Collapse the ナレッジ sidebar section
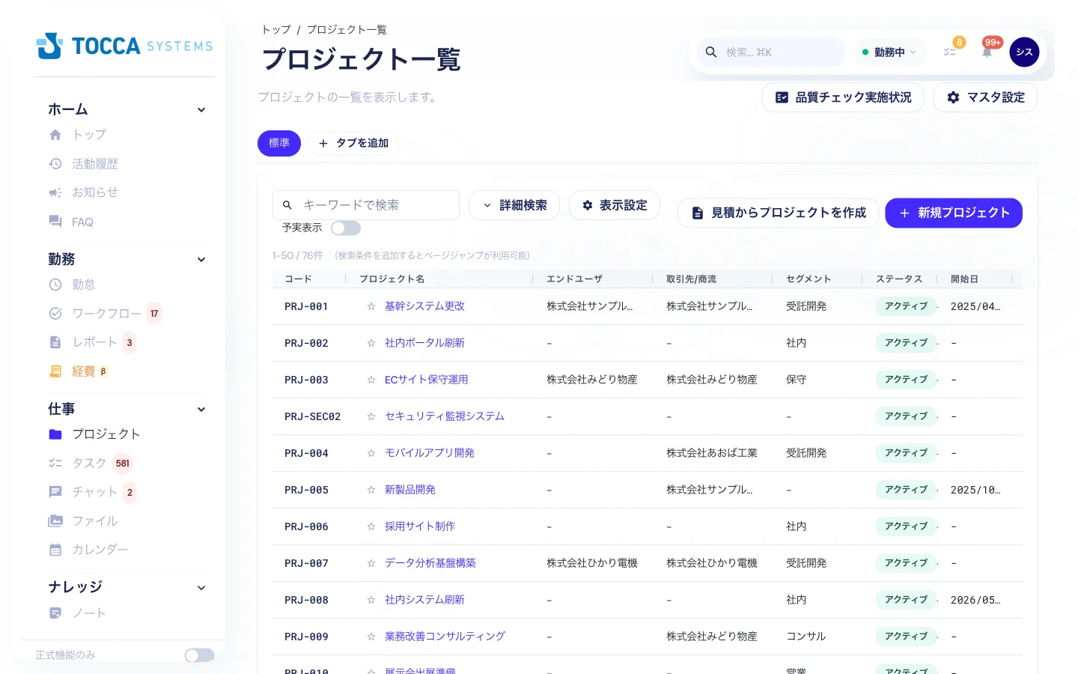Viewport: 1078px width, 674px height. [x=201, y=588]
